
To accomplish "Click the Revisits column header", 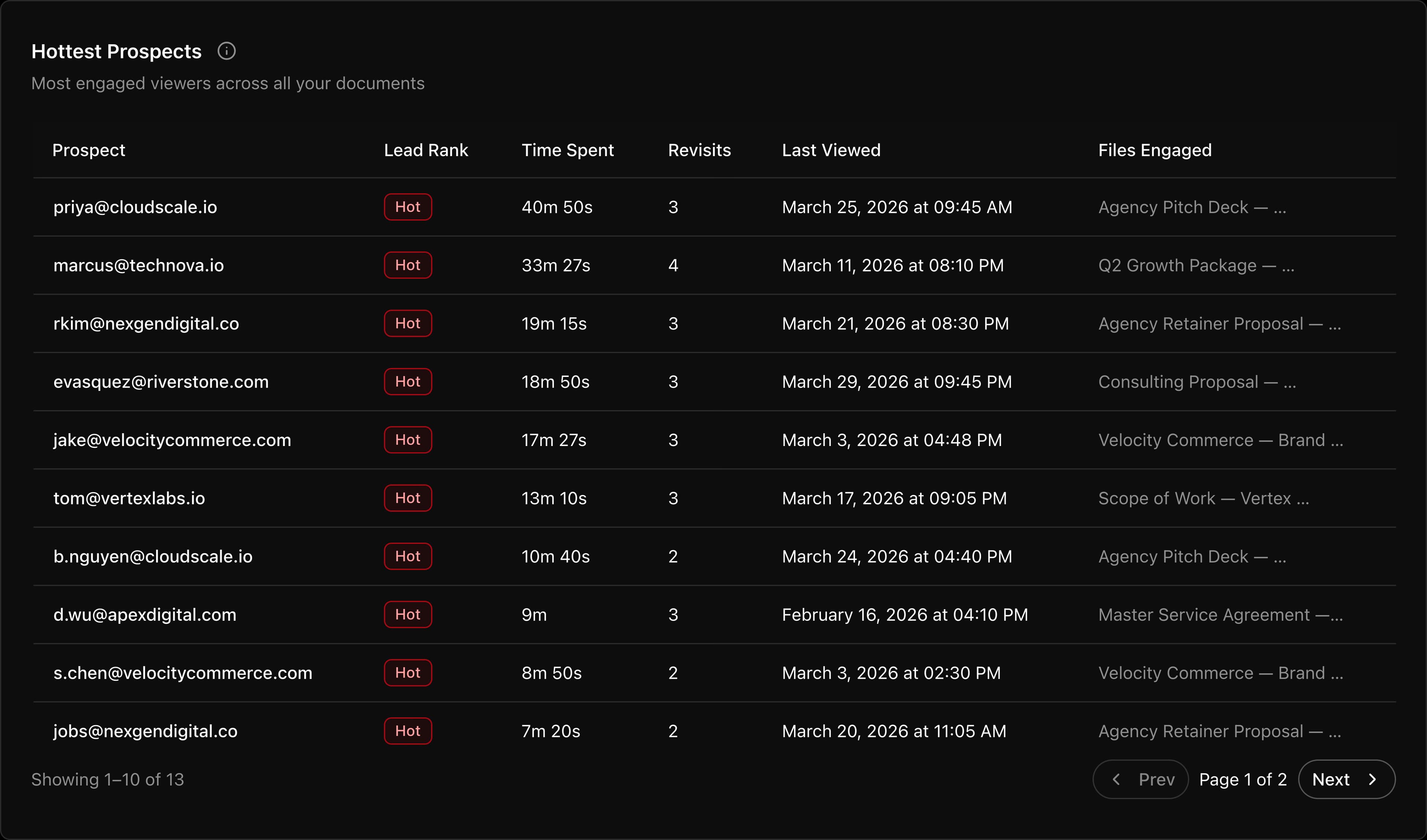I will (x=699, y=150).
